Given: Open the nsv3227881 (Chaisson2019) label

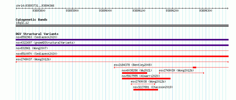Looking at the screenshot, I should [x=153, y=87].
